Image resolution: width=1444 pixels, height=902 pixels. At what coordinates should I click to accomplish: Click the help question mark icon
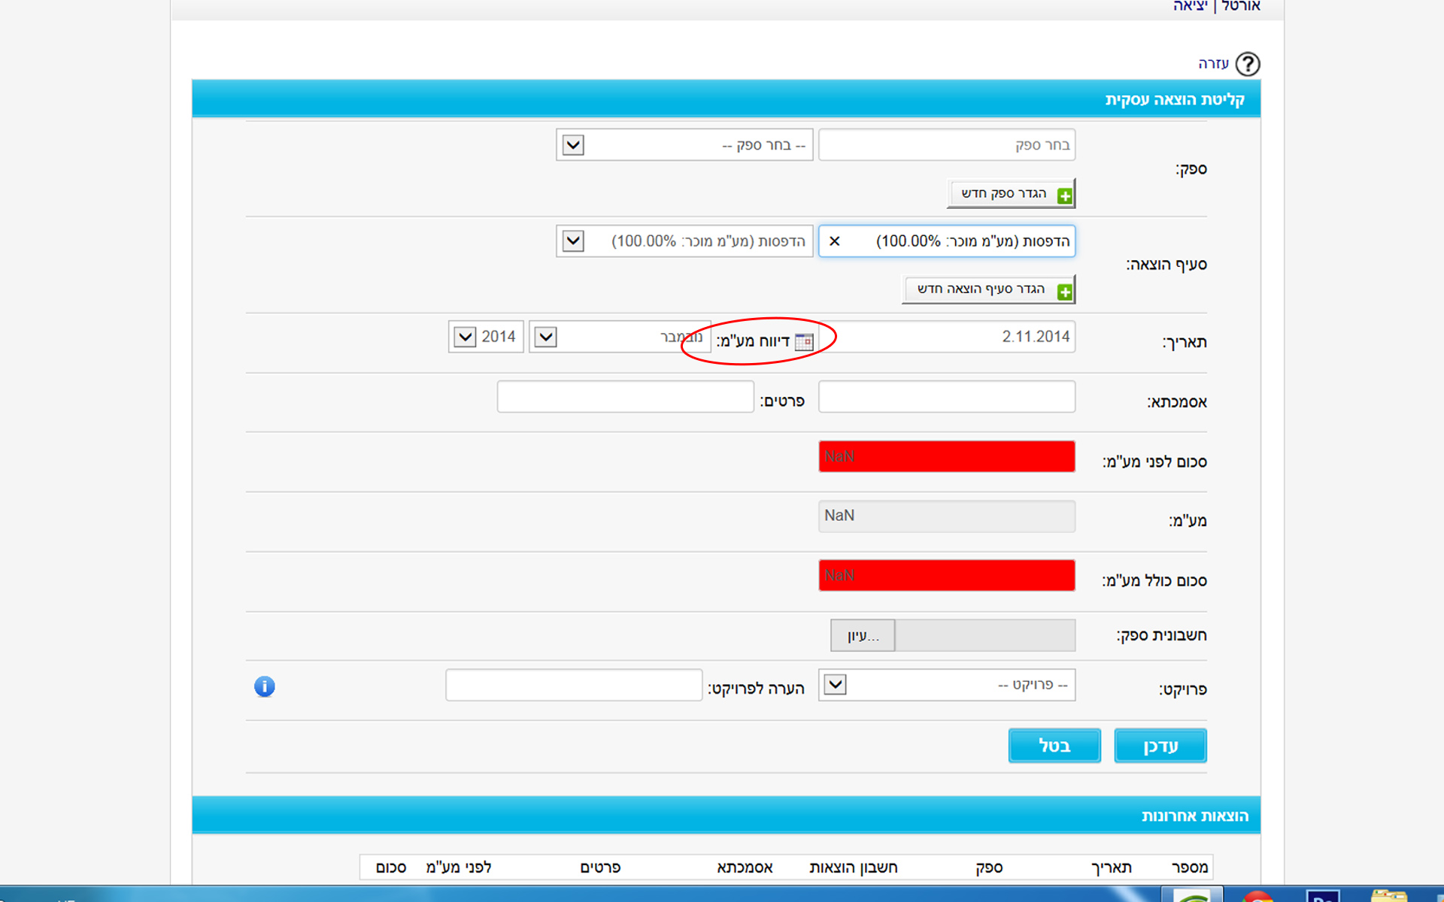pos(1248,64)
